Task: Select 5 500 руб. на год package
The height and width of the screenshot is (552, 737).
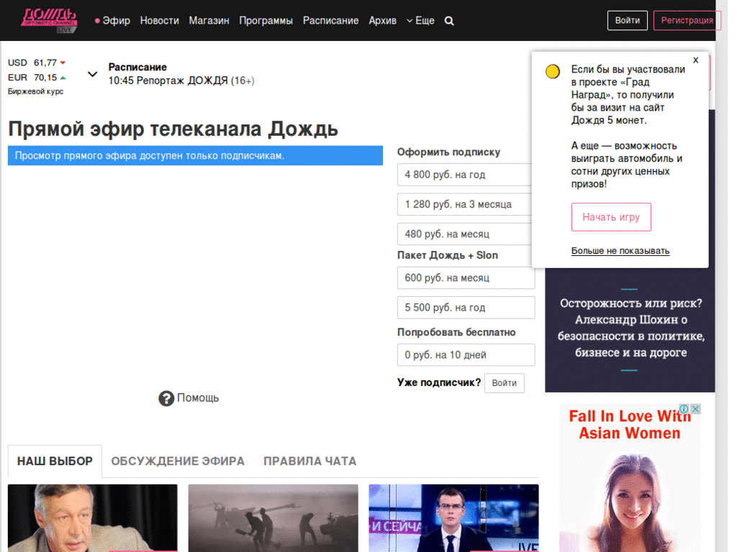Action: 466,308
